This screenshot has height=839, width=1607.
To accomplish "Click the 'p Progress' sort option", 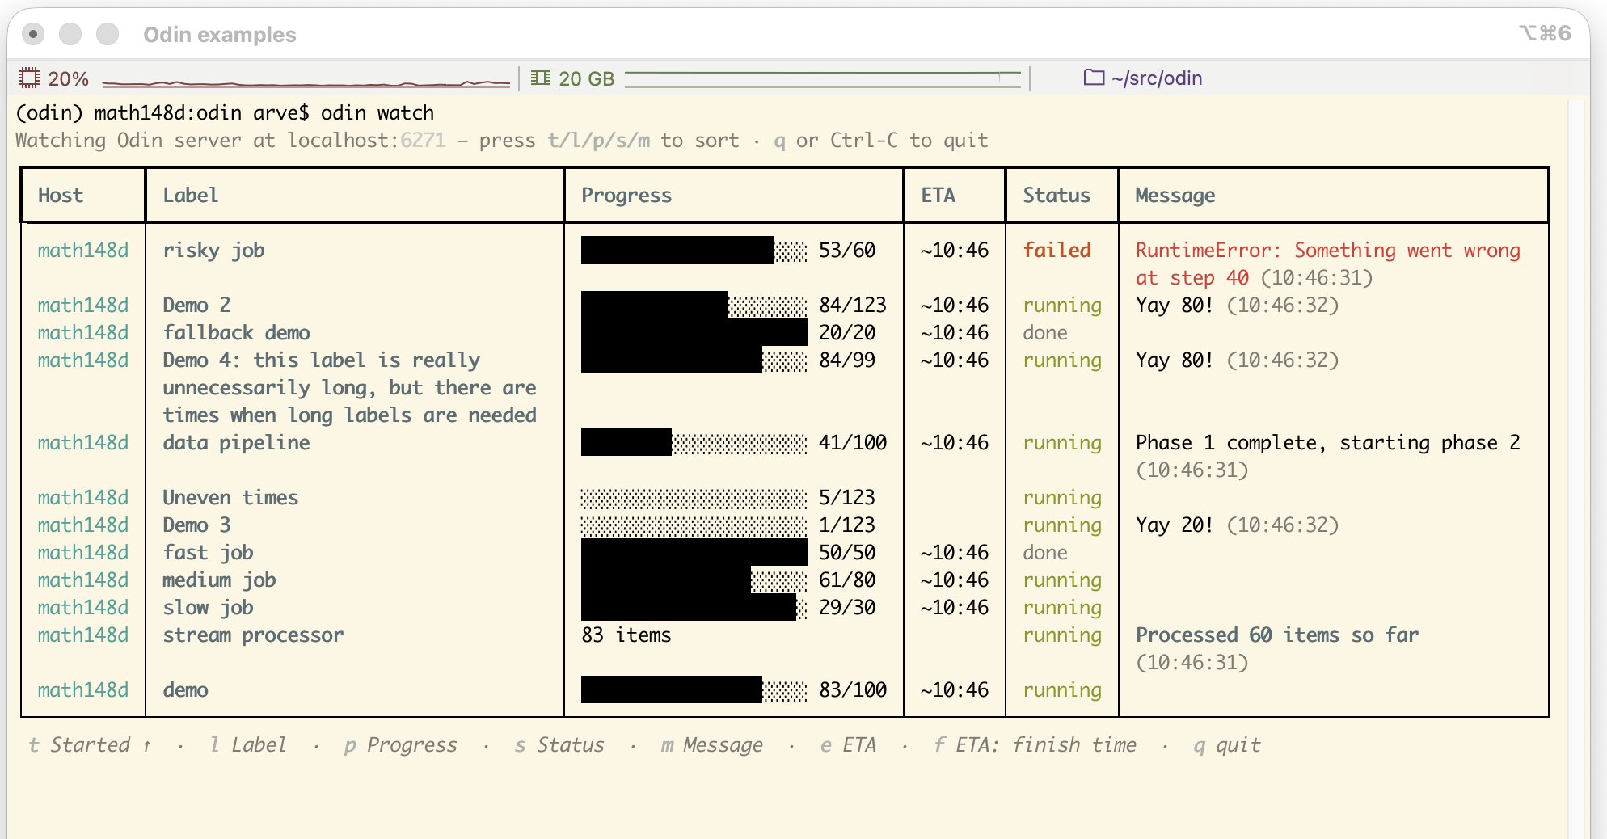I will [x=401, y=745].
